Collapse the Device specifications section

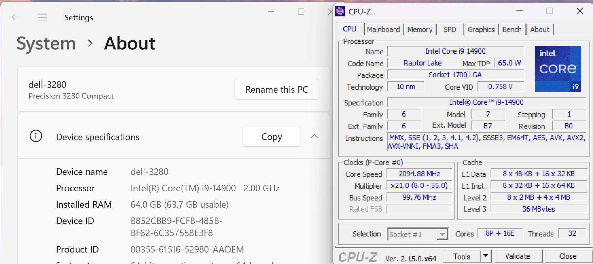(314, 136)
